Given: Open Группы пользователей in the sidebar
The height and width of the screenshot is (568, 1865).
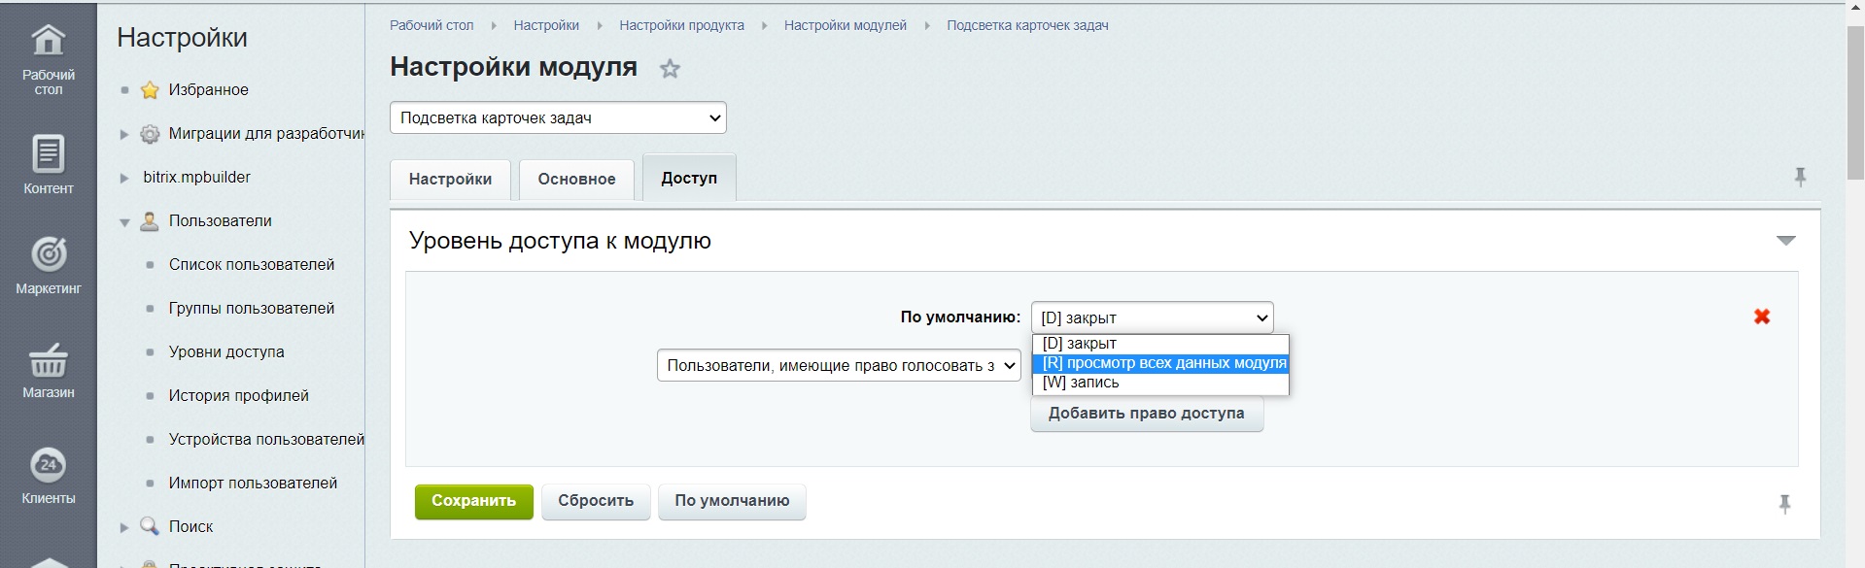Looking at the screenshot, I should pos(251,308).
